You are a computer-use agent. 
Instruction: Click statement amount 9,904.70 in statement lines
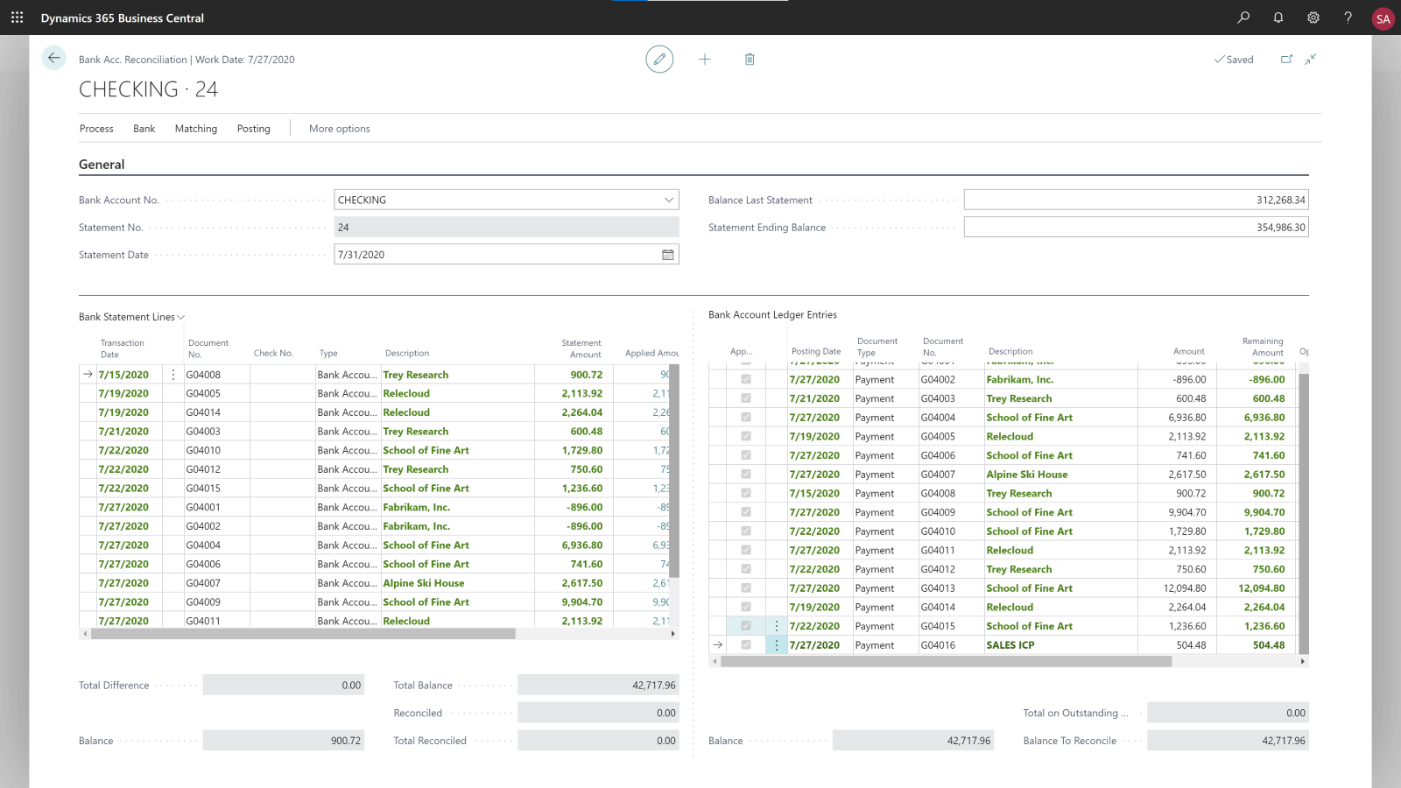click(x=582, y=602)
